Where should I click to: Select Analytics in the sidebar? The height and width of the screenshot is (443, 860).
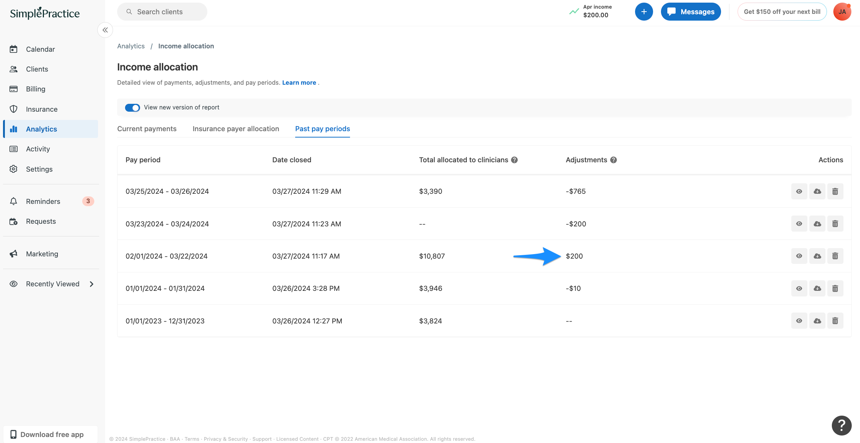coord(50,129)
